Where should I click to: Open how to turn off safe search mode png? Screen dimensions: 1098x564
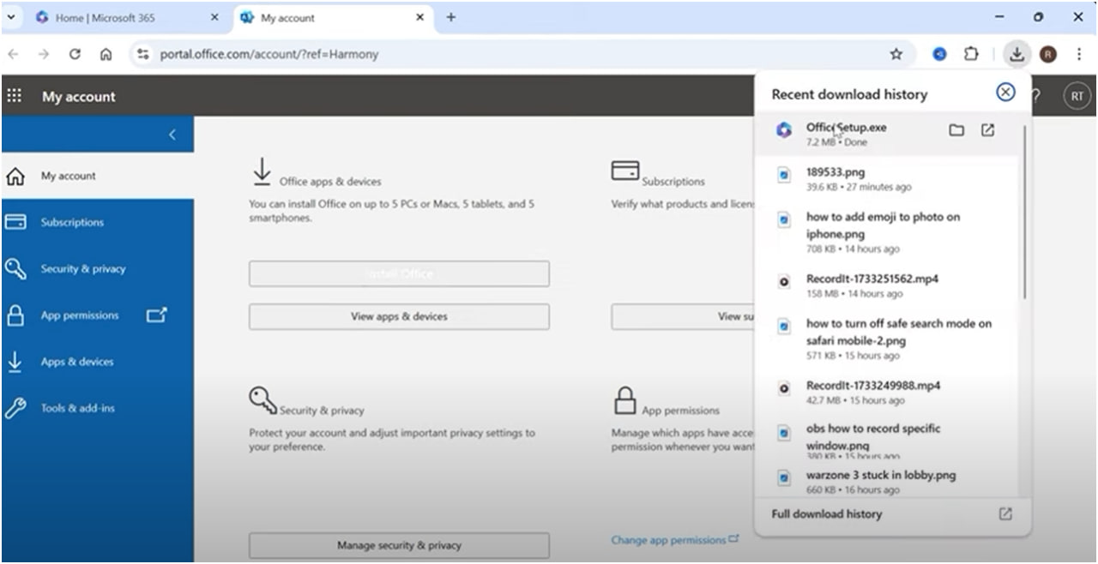[x=888, y=339]
